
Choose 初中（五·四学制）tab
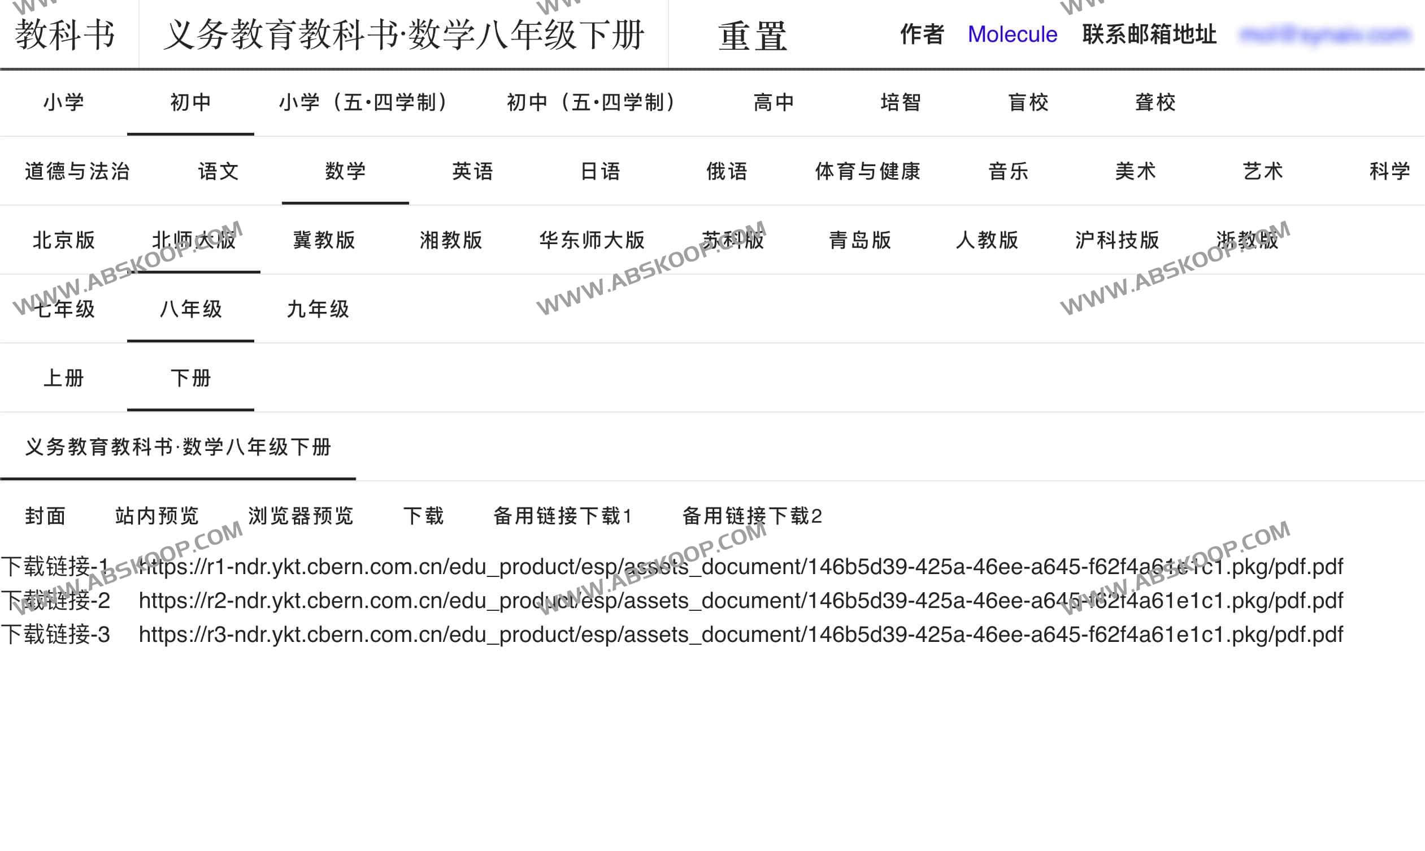tap(591, 103)
